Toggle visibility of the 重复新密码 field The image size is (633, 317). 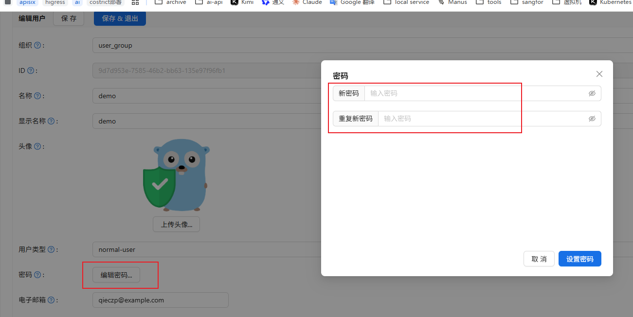coord(592,119)
